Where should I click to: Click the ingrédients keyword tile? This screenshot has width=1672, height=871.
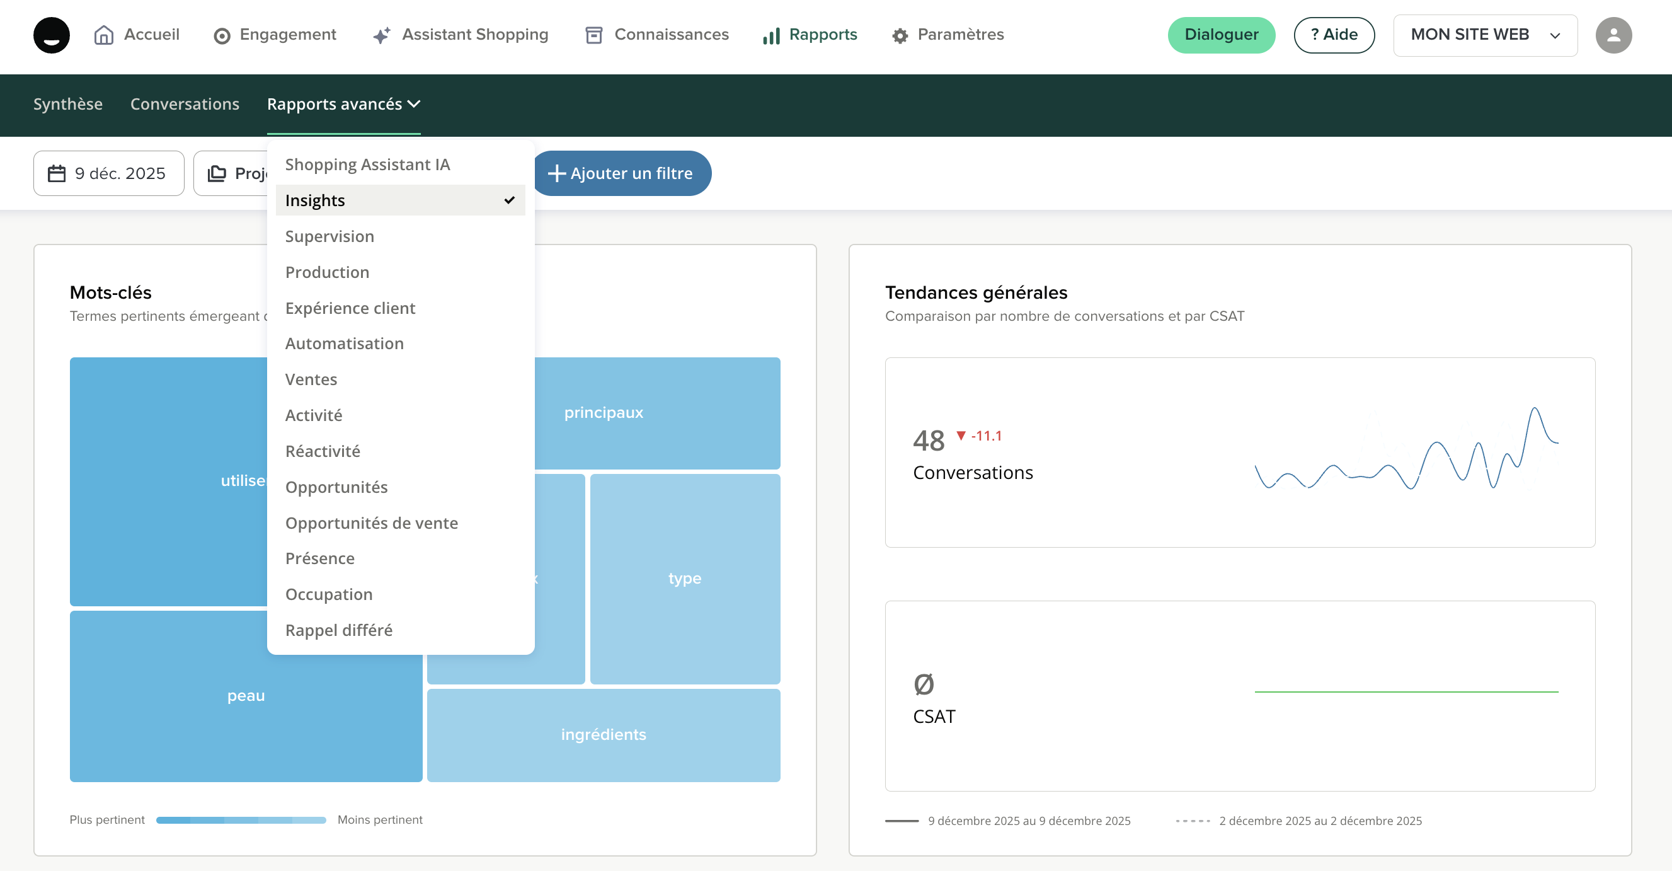click(x=603, y=735)
